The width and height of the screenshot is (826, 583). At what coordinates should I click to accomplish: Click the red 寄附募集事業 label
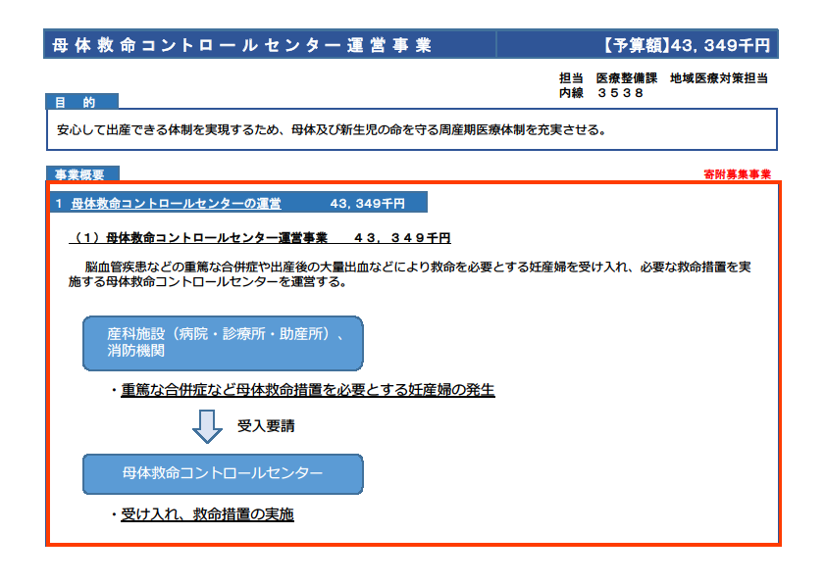click(x=737, y=174)
